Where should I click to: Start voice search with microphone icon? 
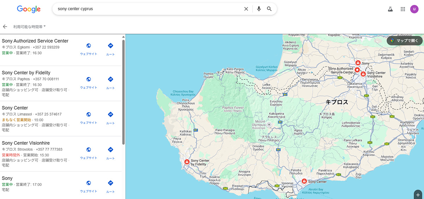click(x=259, y=9)
